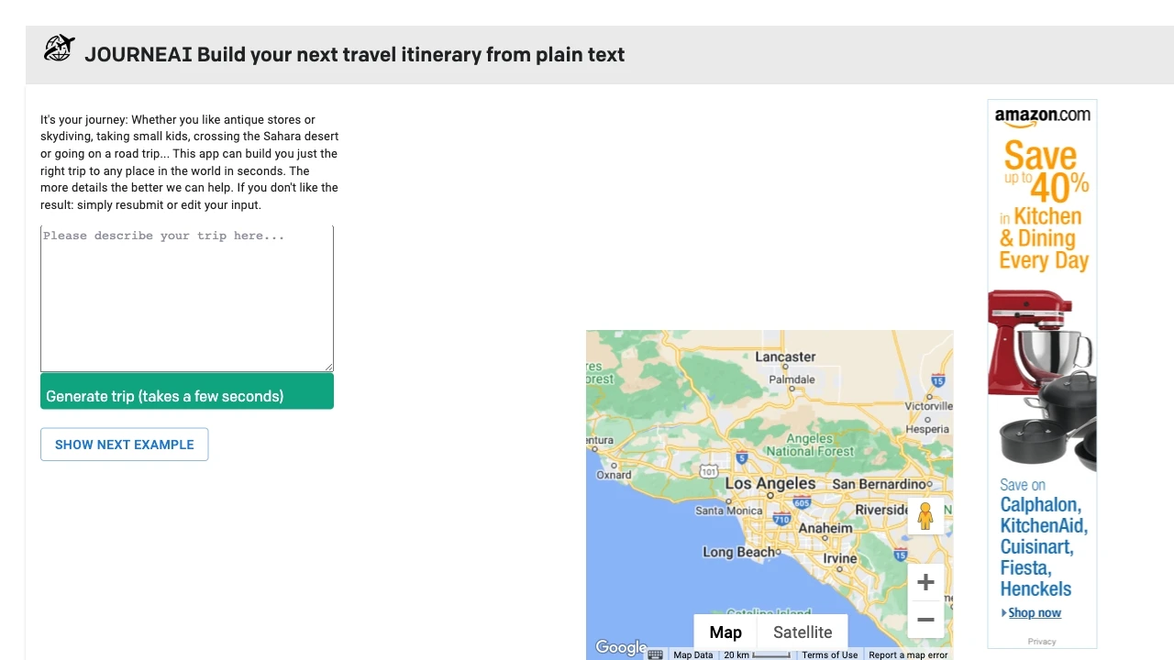Viewport: 1174px width, 660px height.
Task: Open the Terms of Use link
Action: (829, 654)
